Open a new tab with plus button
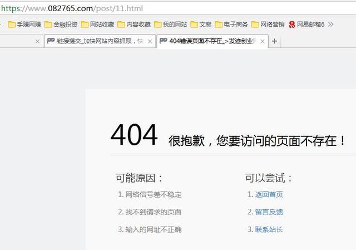This screenshot has height=250, width=356. (274, 41)
